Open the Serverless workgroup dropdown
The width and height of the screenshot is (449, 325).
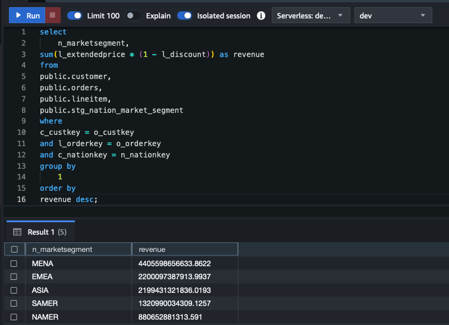(x=310, y=15)
